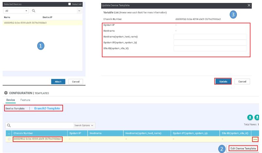Click the three-dots table column header
Screen dimensions: 262x153
point(9,133)
